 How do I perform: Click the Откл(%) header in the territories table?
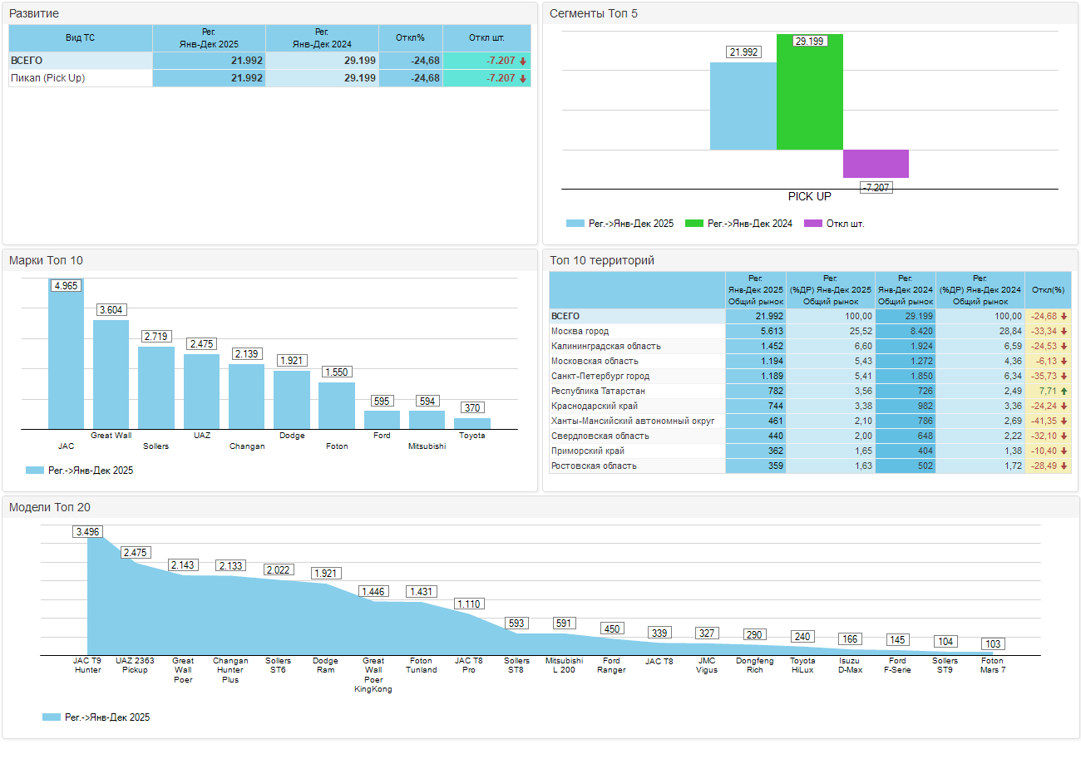pos(1048,290)
